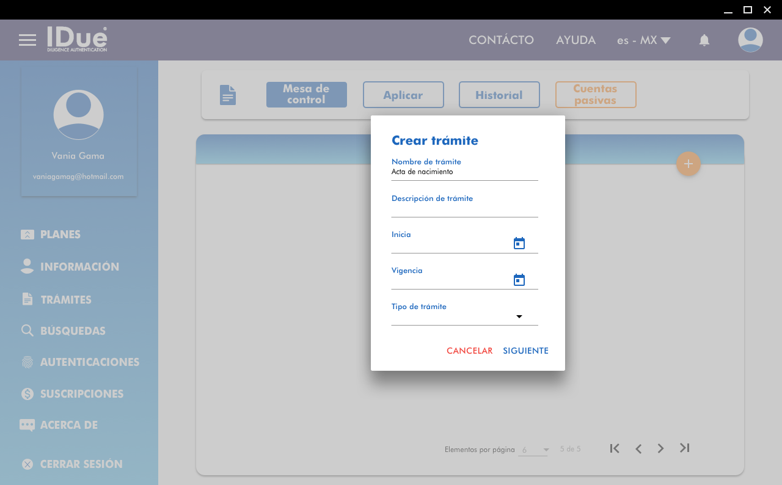Open Trámites in the sidebar
This screenshot has height=485, width=782.
65,299
